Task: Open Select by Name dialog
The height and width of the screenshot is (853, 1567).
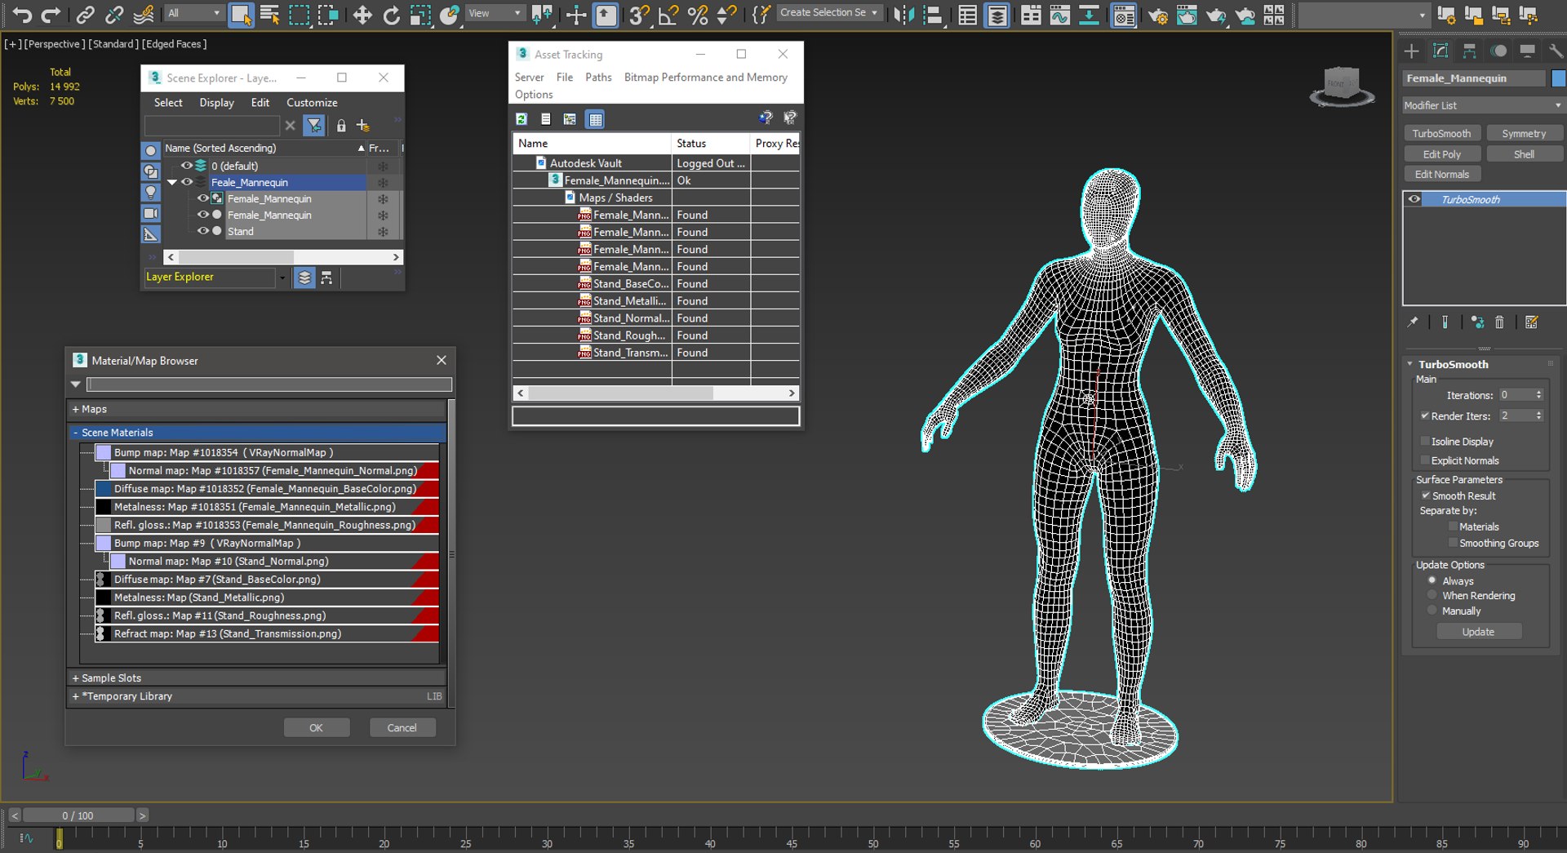Action: coord(269,14)
